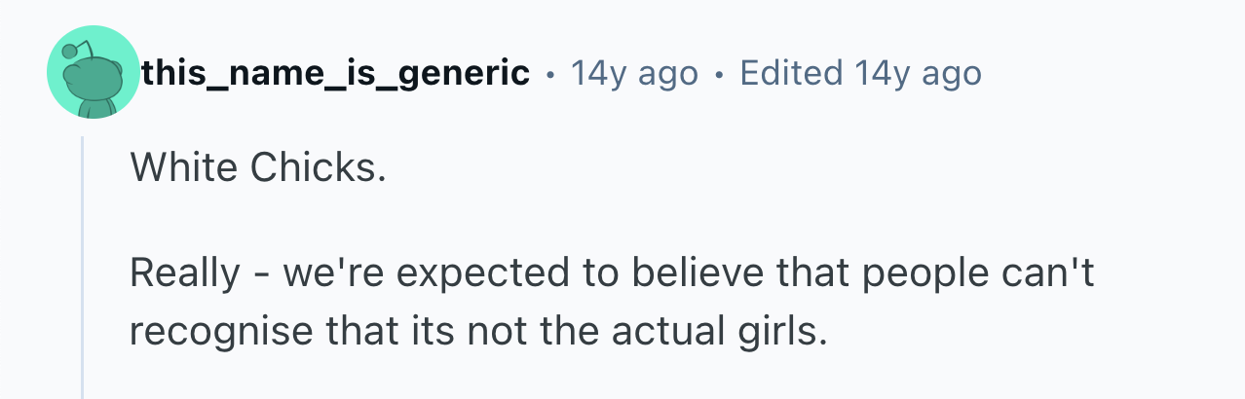The height and width of the screenshot is (399, 1245).
Task: Click the word "Really" in the comment body
Action: [x=184, y=274]
